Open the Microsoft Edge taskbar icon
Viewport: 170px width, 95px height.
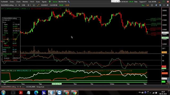point(36,93)
